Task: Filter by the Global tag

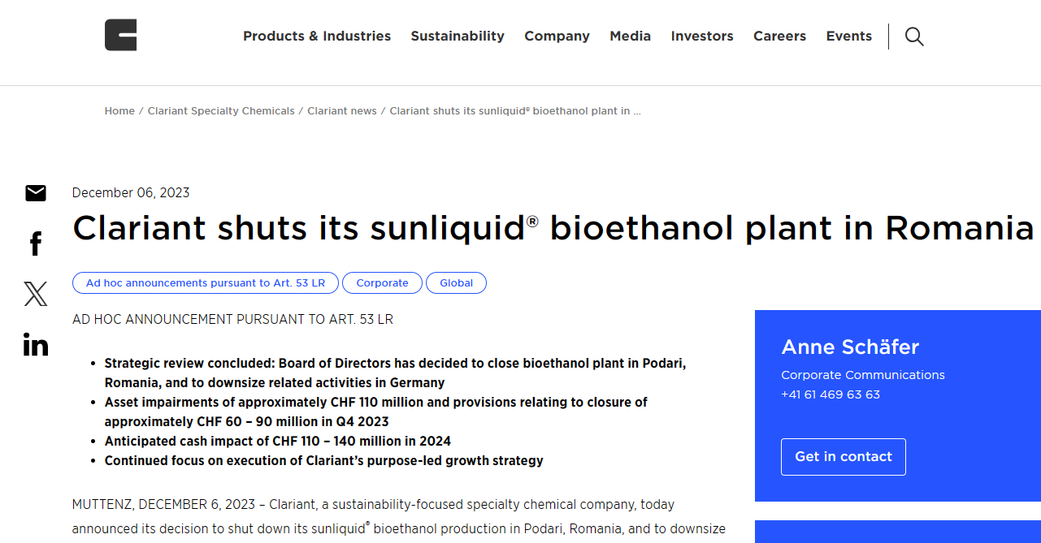Action: (456, 283)
